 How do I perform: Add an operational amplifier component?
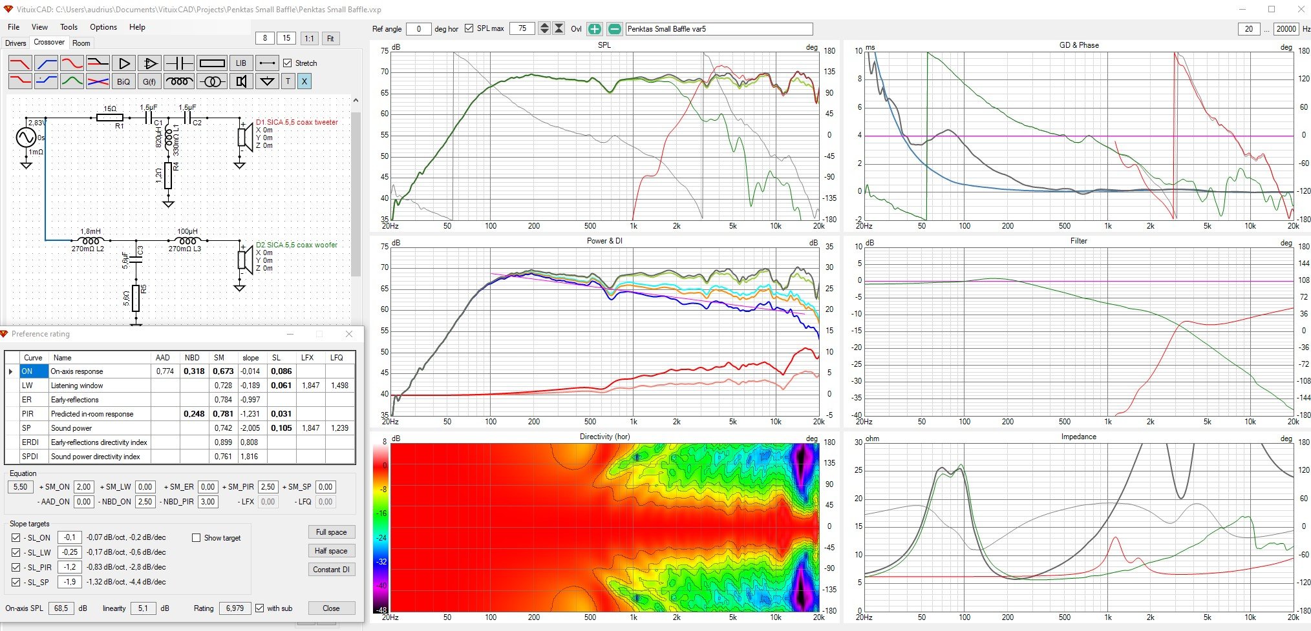click(x=149, y=63)
